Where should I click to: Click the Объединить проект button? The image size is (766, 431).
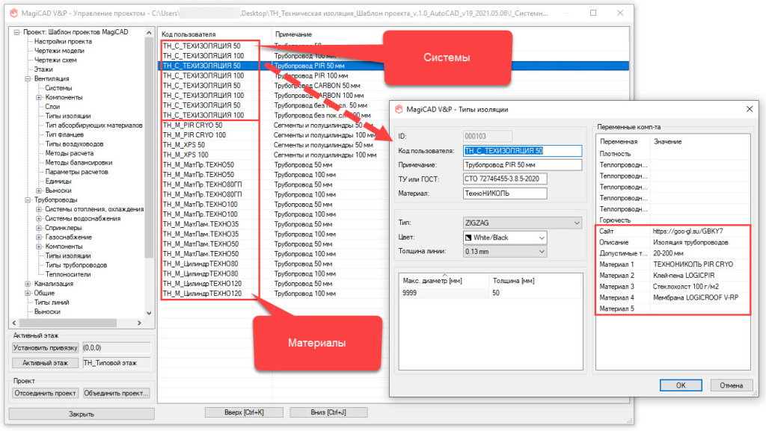tap(116, 393)
